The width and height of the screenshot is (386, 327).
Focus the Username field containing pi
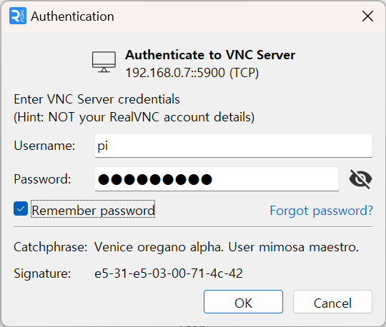click(x=234, y=146)
